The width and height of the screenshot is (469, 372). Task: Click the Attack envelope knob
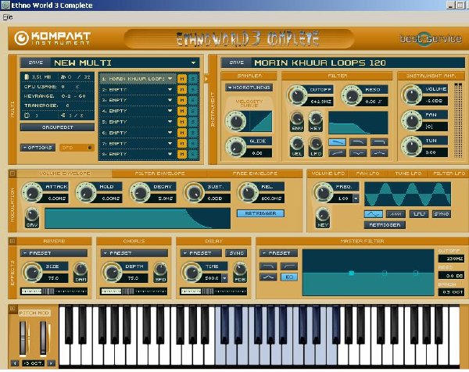point(32,192)
